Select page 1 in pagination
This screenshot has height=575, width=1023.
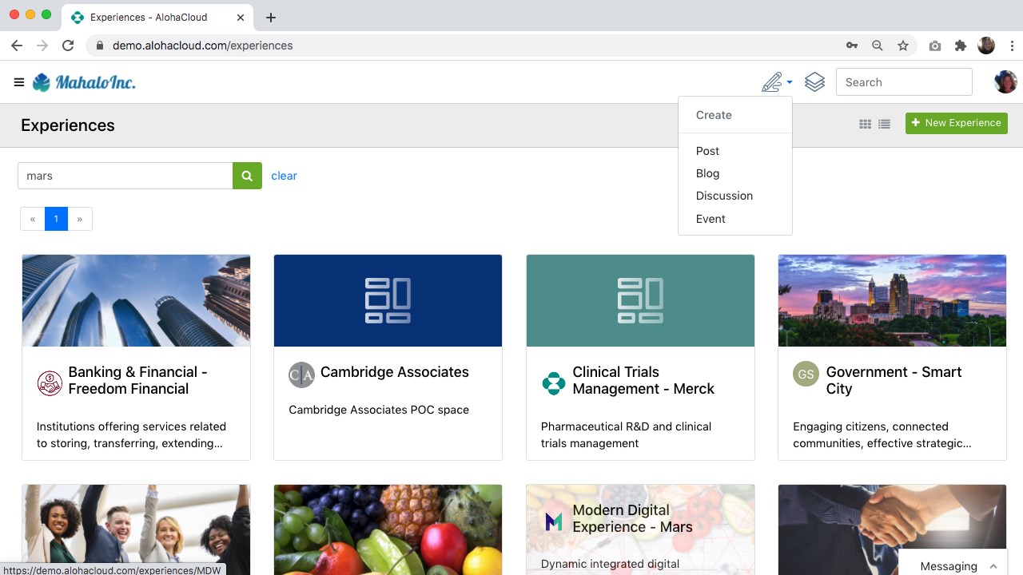[x=56, y=219]
